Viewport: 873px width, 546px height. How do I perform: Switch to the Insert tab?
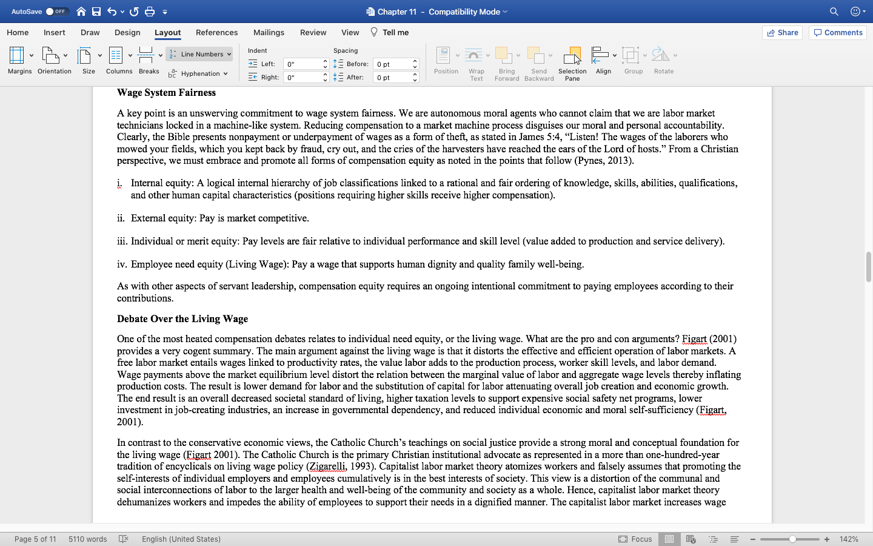pyautogui.click(x=55, y=32)
